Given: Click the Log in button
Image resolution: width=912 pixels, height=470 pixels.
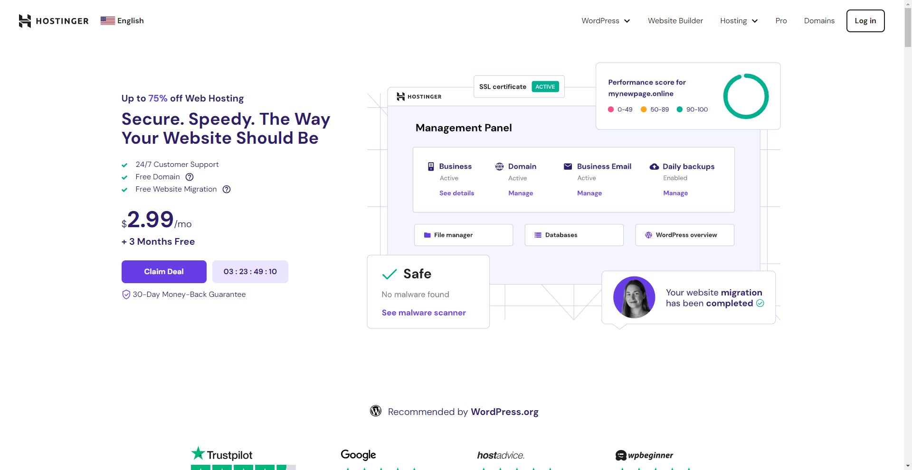Looking at the screenshot, I should point(865,21).
